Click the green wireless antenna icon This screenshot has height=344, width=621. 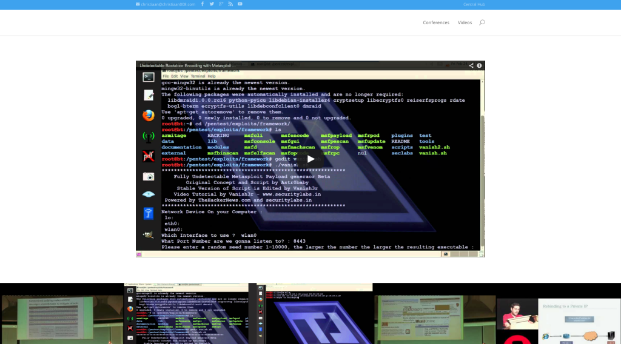(149, 136)
